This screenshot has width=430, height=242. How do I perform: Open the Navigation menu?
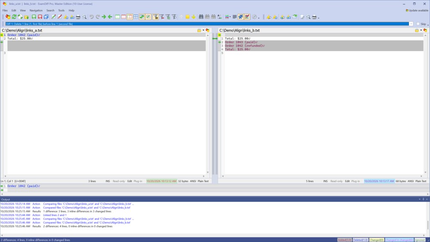[x=36, y=10]
